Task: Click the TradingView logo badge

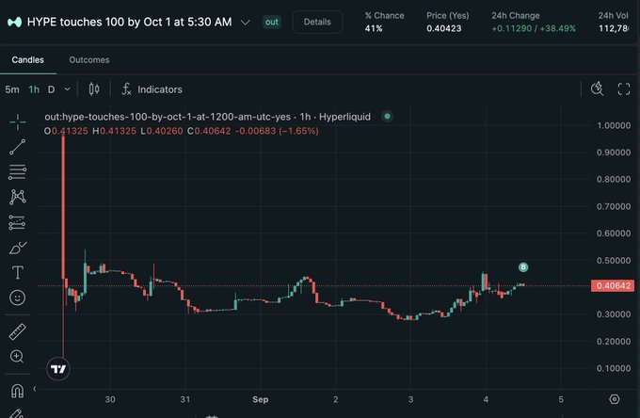Action: pos(58,369)
